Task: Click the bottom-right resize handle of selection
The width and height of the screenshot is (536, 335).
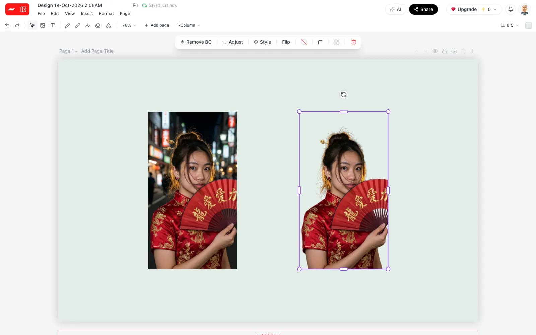Action: [x=388, y=269]
